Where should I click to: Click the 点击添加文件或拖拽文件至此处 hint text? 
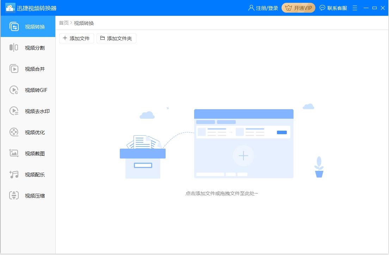[222, 193]
